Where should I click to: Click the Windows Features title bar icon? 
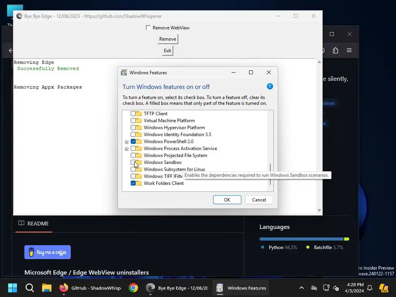coord(124,73)
